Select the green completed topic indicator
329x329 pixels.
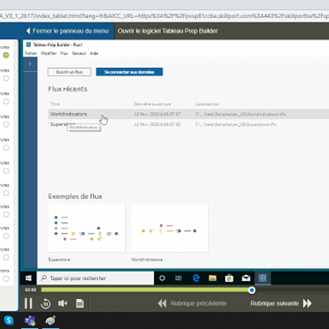[6, 55]
